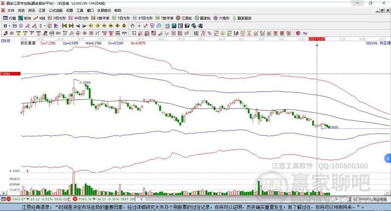Screen dimensions: 391x211
Task: Click the 7.3300 high price label
Action: 85,83
